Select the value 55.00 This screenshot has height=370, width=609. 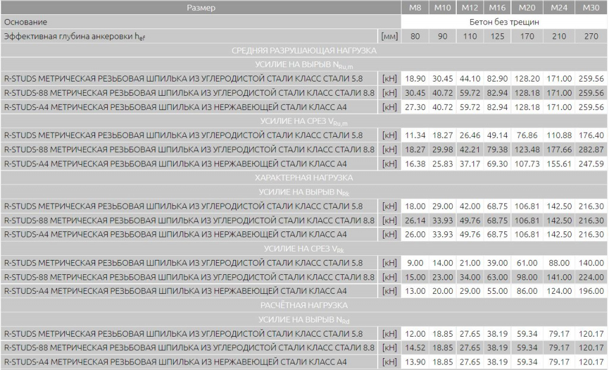pyautogui.click(x=497, y=291)
